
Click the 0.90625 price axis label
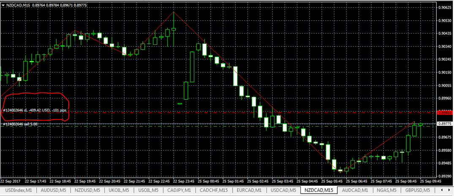coord(445,7)
